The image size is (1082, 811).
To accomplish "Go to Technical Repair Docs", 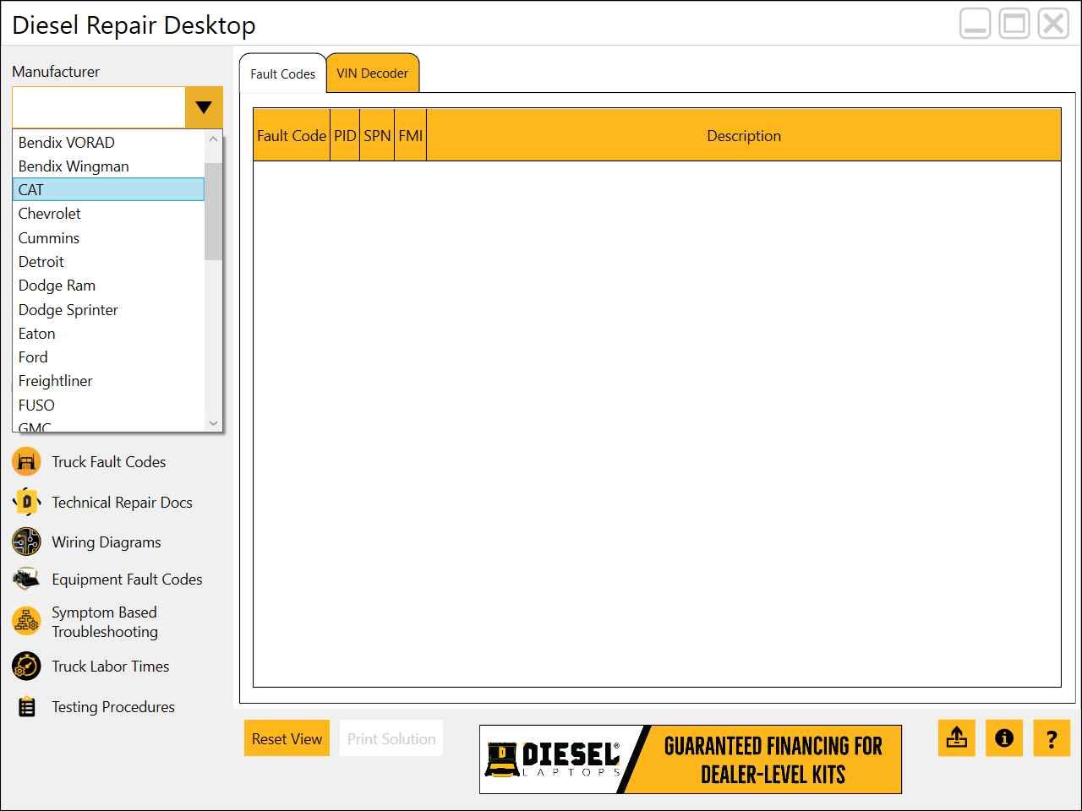I will (122, 502).
